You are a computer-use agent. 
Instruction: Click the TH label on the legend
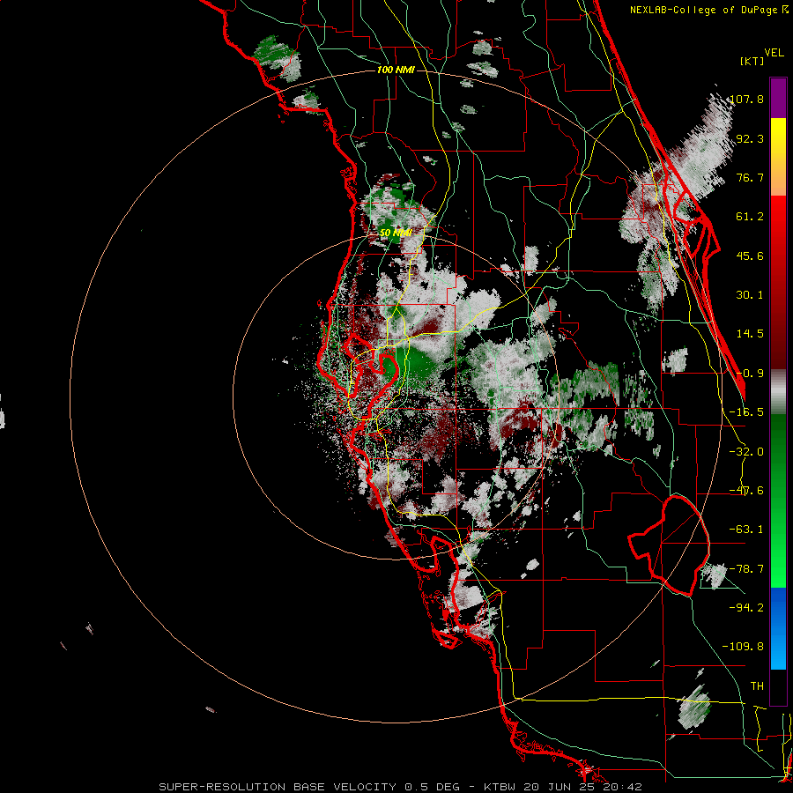coord(757,686)
